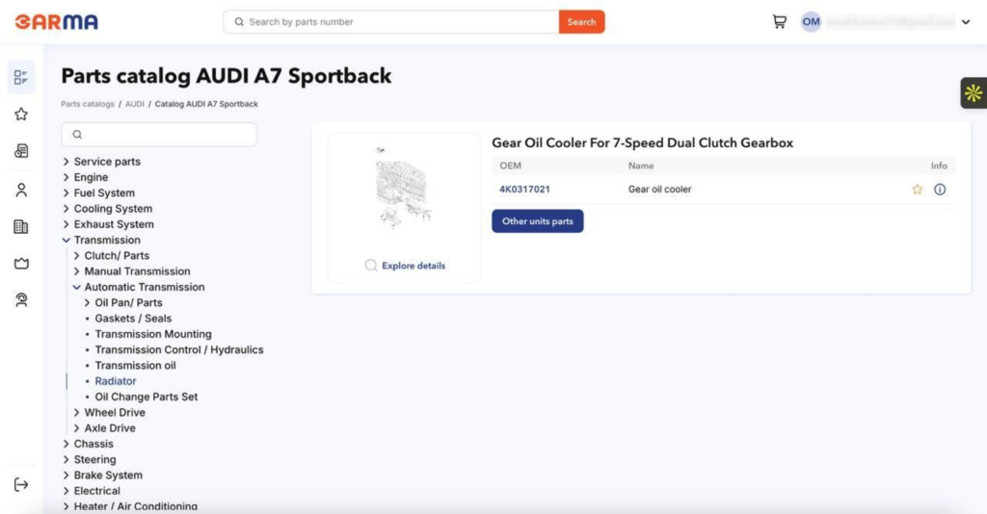Open the crown icon in the left sidebar
Viewport: 987px width, 514px height.
[21, 264]
